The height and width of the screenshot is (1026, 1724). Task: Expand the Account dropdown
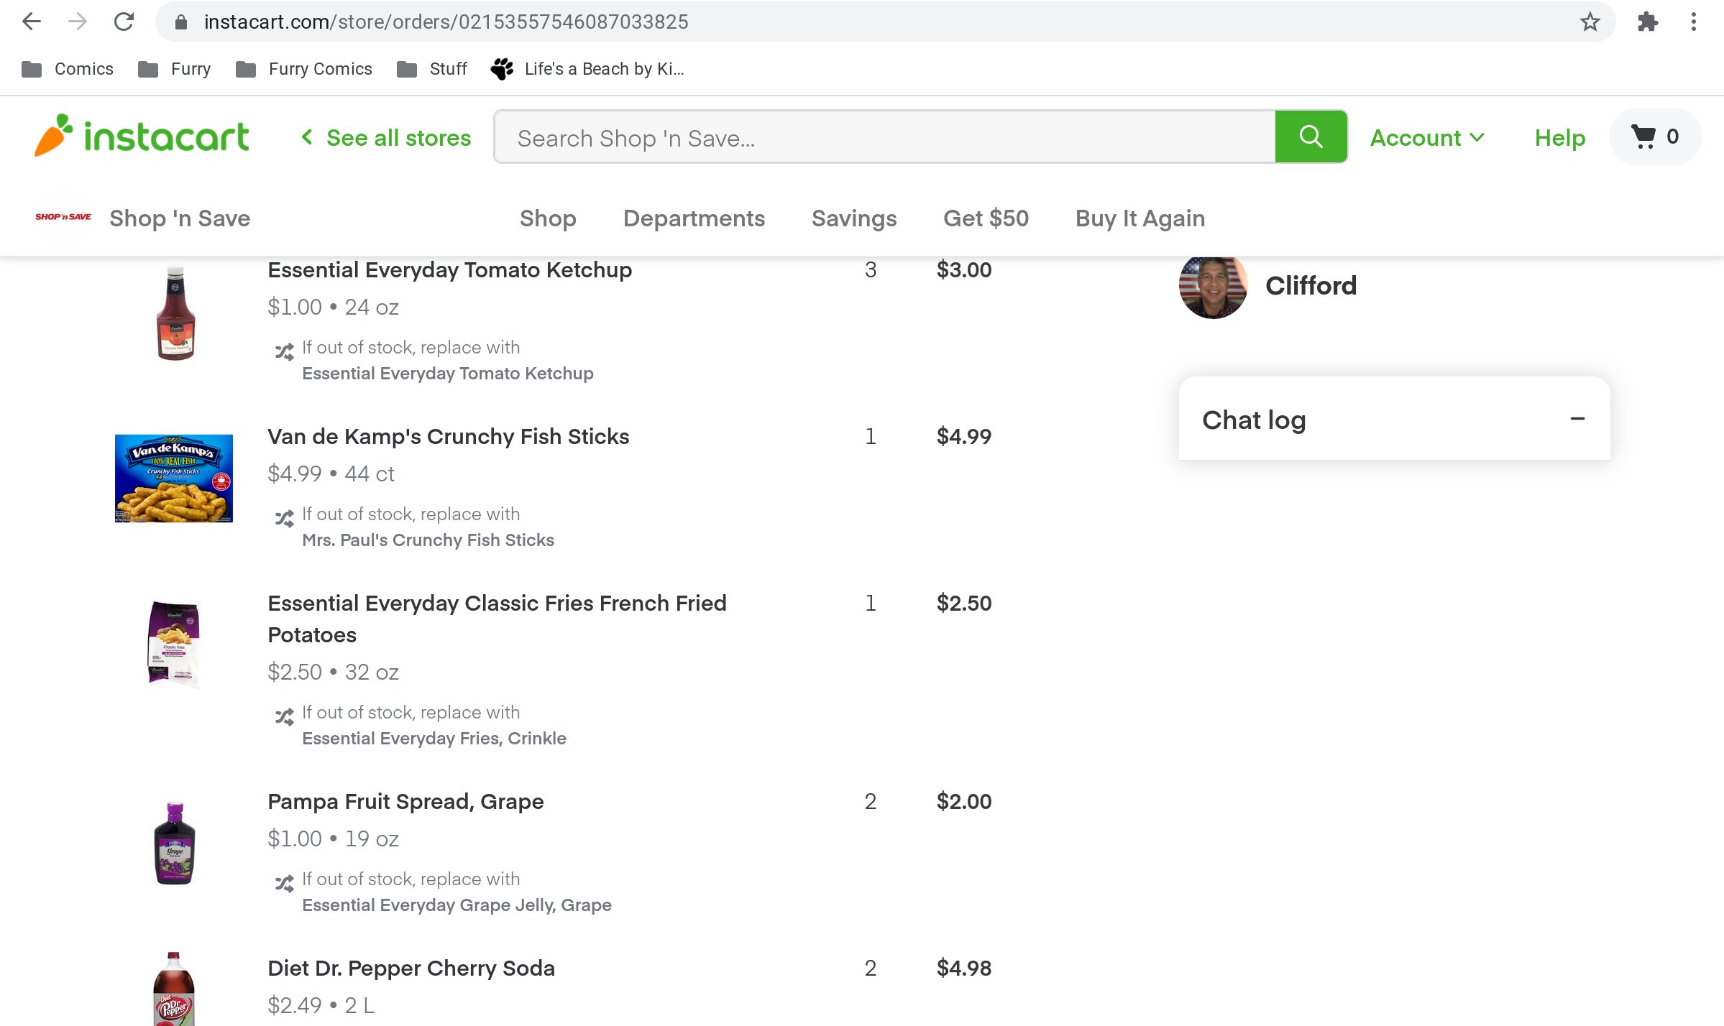[x=1427, y=137]
